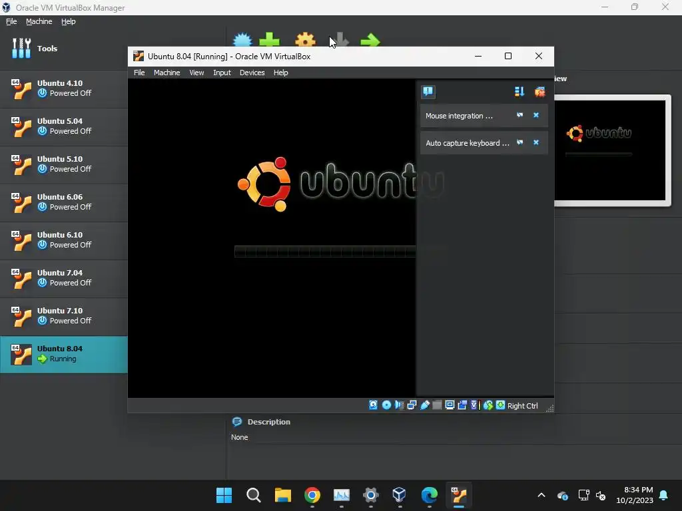Open Machine menu in the Ubuntu 8.04 VM window
The image size is (682, 511).
coord(167,73)
